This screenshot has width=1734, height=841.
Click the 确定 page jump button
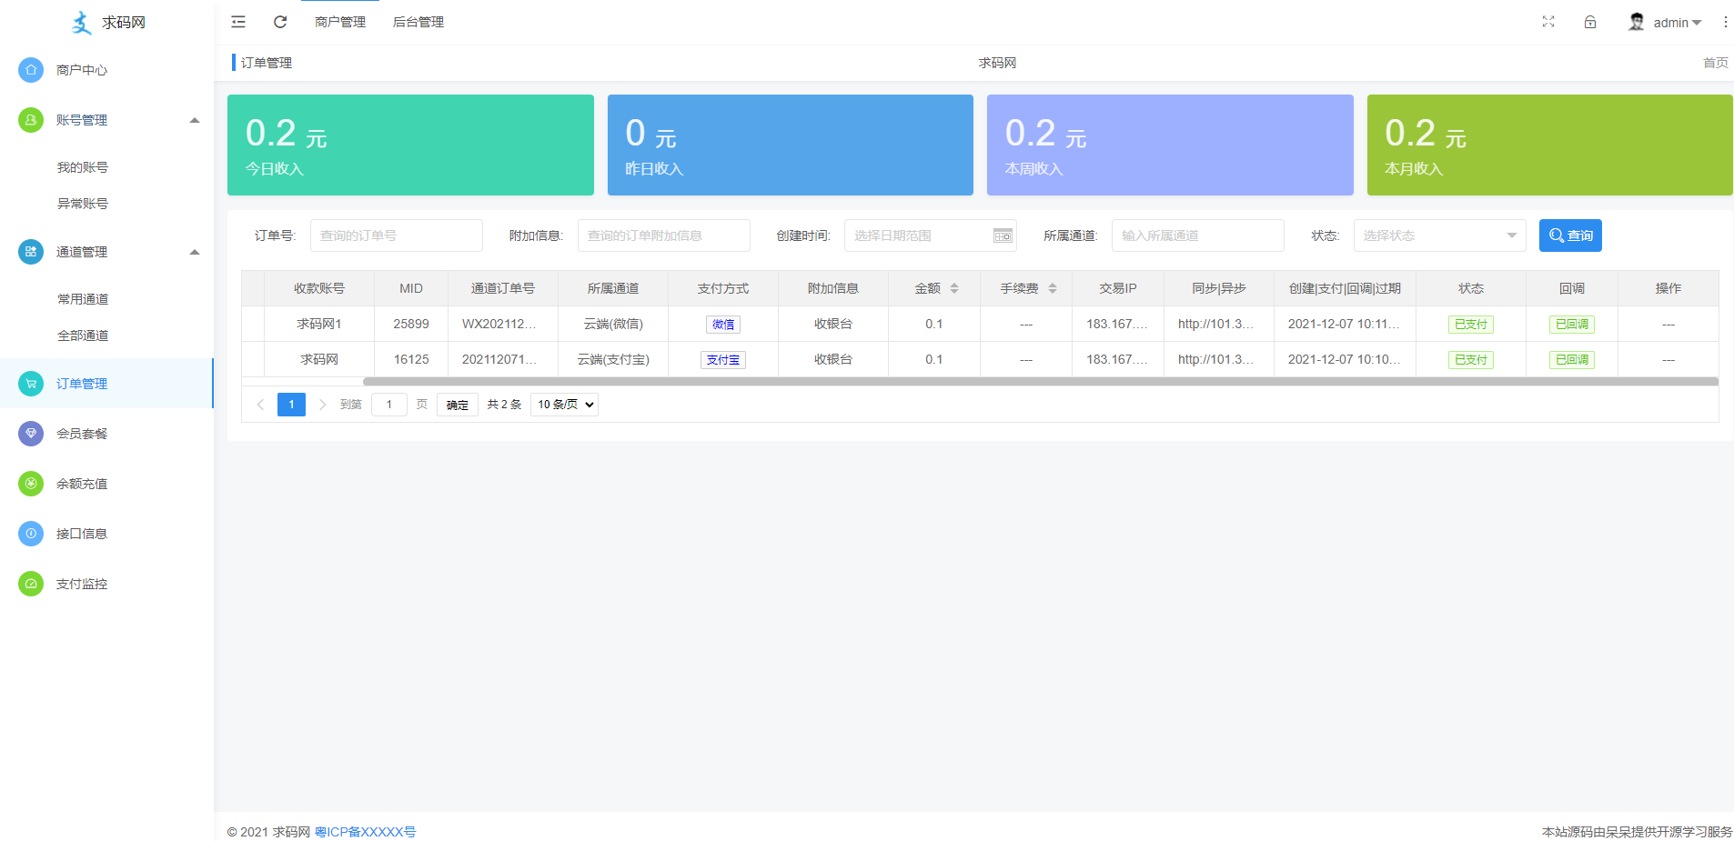(x=458, y=405)
